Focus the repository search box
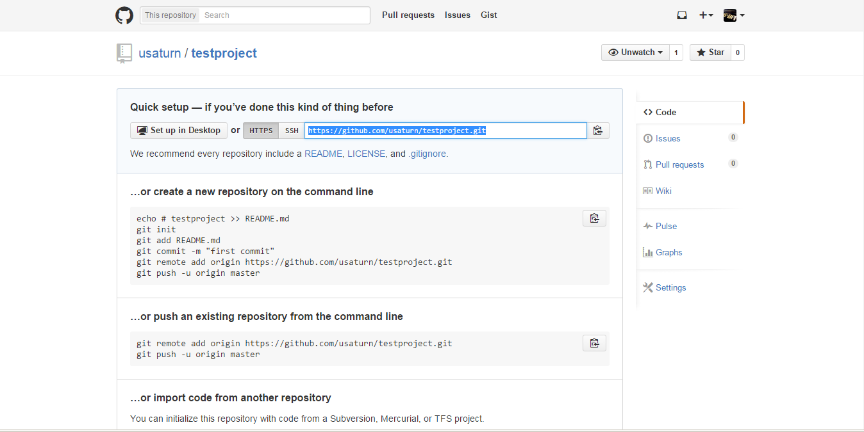Viewport: 864px width, 432px height. click(285, 15)
